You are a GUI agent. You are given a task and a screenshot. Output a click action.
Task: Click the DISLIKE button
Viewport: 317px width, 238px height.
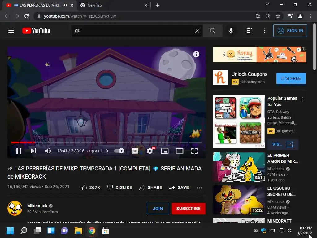click(119, 187)
